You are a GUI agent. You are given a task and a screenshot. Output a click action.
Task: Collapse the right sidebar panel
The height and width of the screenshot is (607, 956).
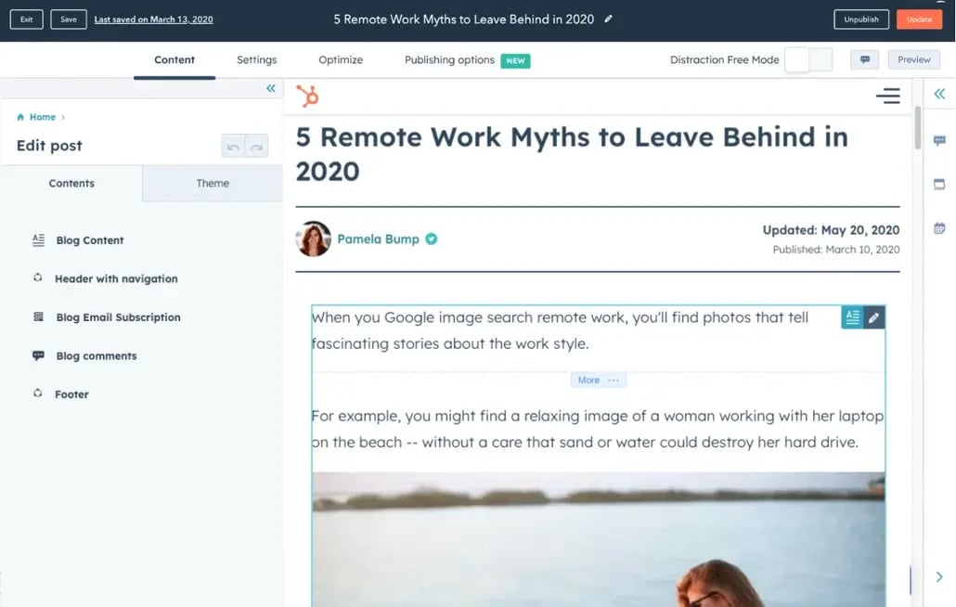940,93
